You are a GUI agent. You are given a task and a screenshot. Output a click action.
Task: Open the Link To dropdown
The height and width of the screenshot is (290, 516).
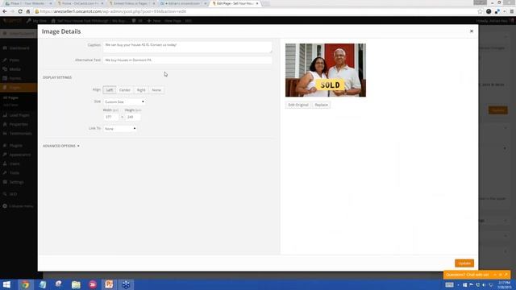point(120,129)
